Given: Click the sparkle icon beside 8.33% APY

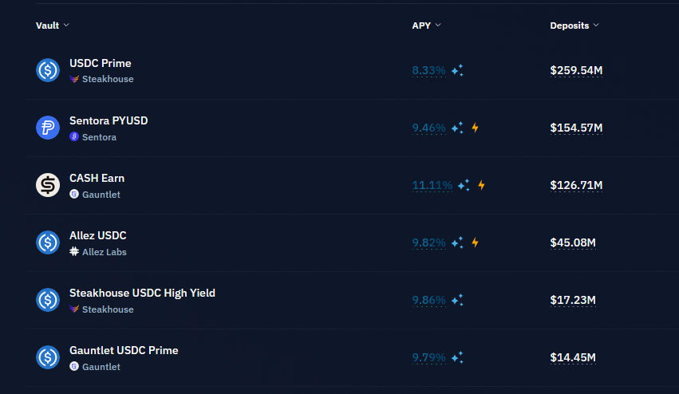Looking at the screenshot, I should point(457,71).
